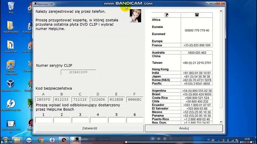Screen dimensions: 257x144
Task: Open the Kosz recycle bin desktop icon
Action: (x=11, y=7)
